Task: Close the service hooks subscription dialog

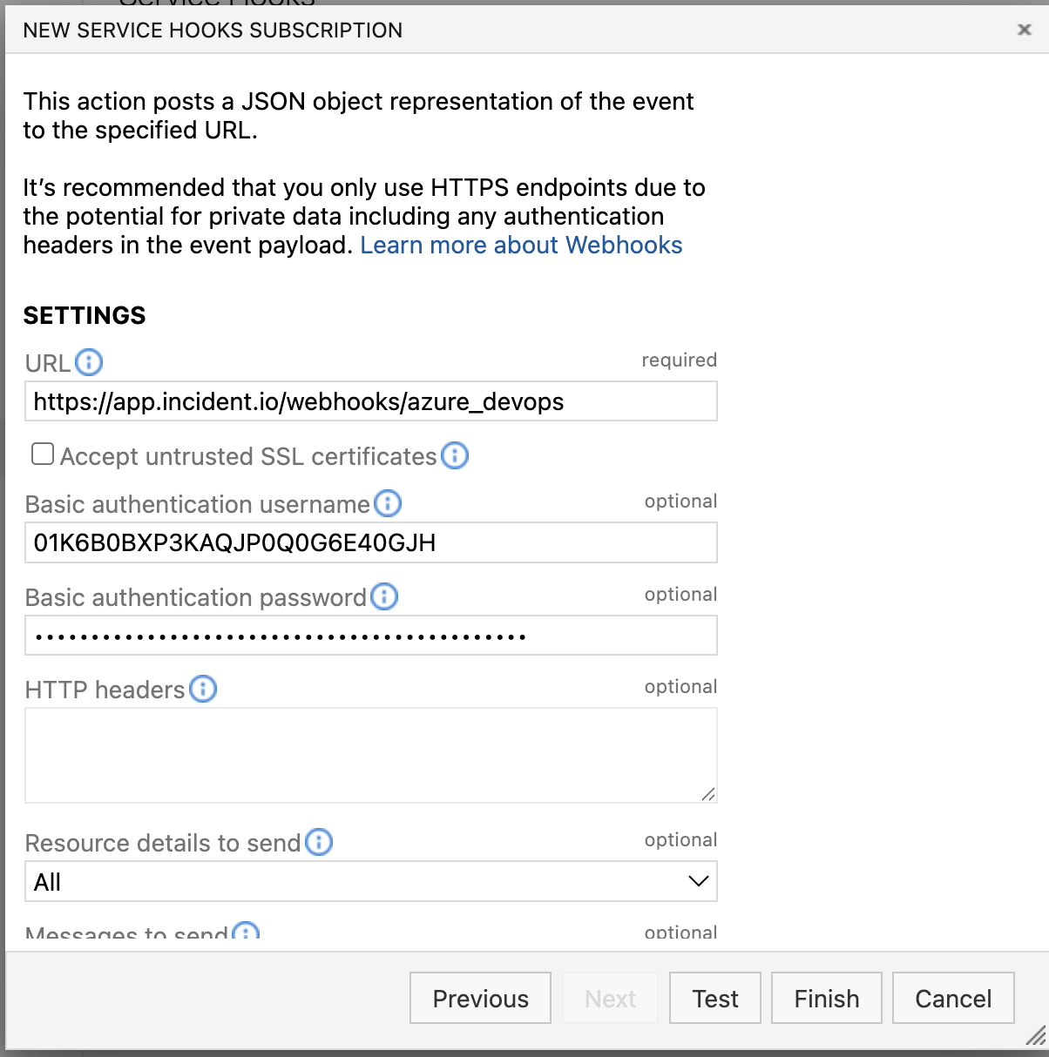Action: point(1025,30)
